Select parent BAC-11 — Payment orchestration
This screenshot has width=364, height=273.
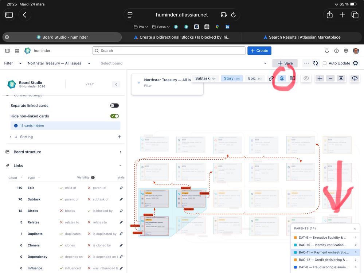(325, 252)
